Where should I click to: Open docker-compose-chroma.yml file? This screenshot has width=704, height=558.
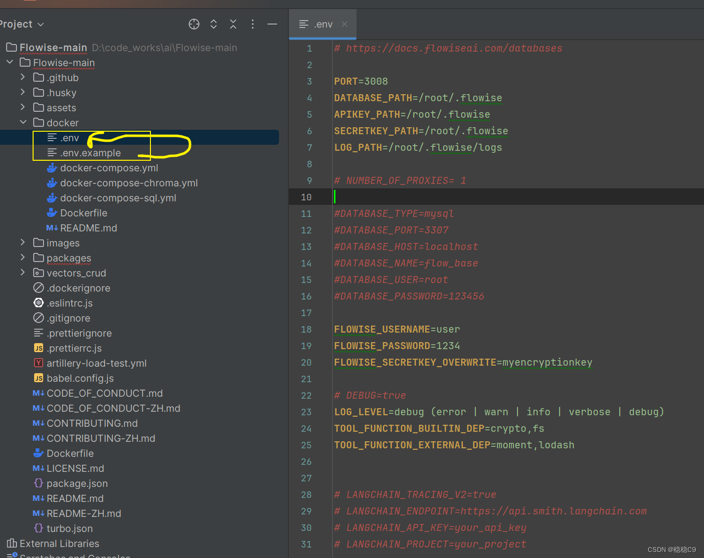coord(128,183)
